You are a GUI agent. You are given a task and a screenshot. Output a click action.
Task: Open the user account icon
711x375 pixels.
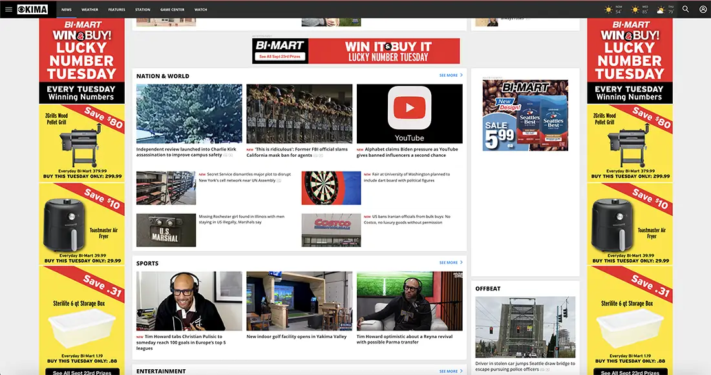703,9
